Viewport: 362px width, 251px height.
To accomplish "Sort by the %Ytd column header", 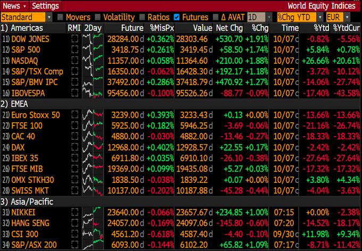I will [322, 28].
